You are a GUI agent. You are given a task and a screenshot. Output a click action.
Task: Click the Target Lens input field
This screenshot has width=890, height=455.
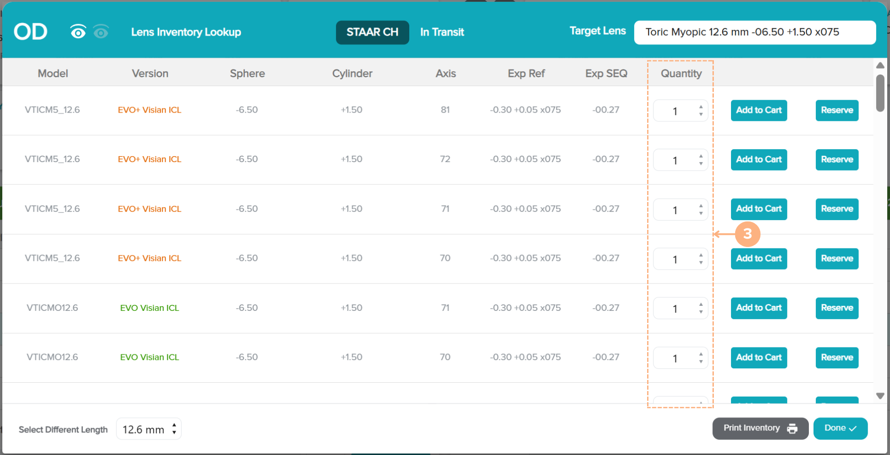tap(754, 32)
